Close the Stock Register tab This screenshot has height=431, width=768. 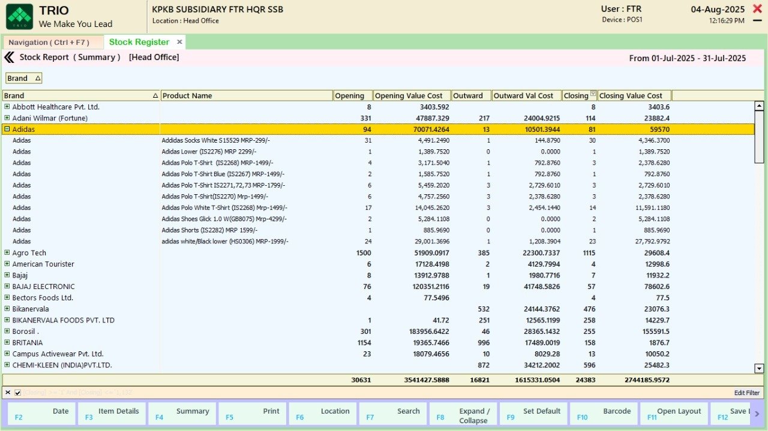pyautogui.click(x=179, y=42)
